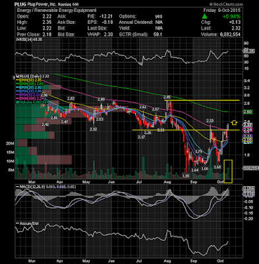Click the P/E value -12.21

coord(106,16)
